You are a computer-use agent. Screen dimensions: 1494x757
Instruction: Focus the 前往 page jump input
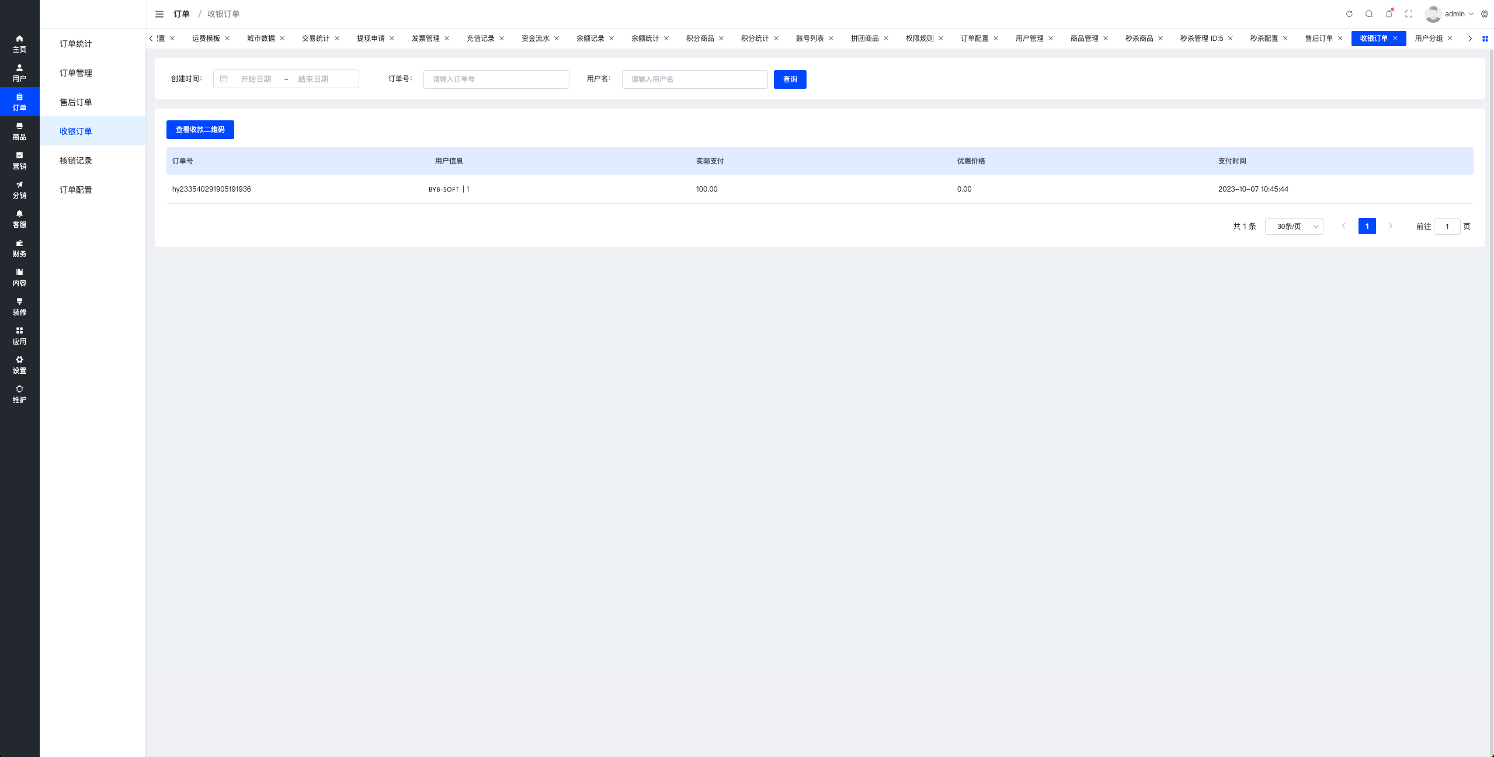[1447, 227]
